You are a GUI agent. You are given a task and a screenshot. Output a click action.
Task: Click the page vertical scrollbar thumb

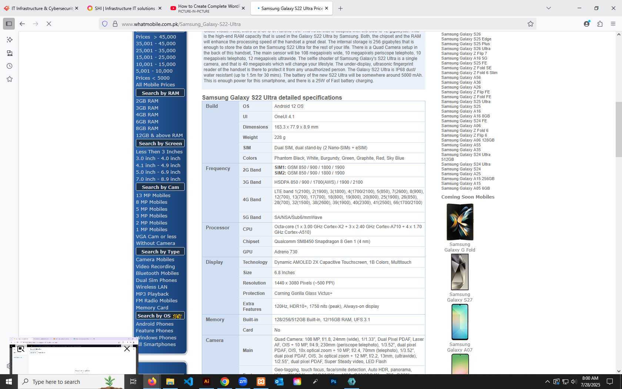point(619,129)
